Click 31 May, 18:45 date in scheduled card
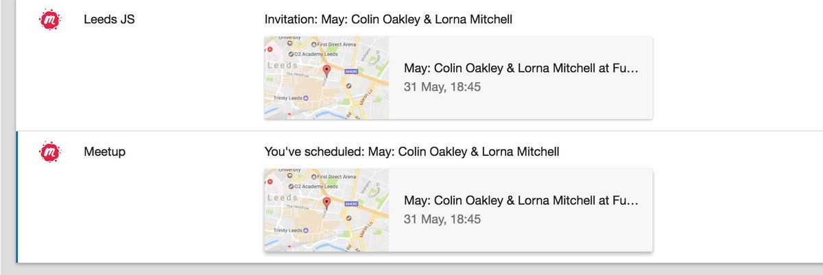Screen dimensions: 823x275 [442, 220]
